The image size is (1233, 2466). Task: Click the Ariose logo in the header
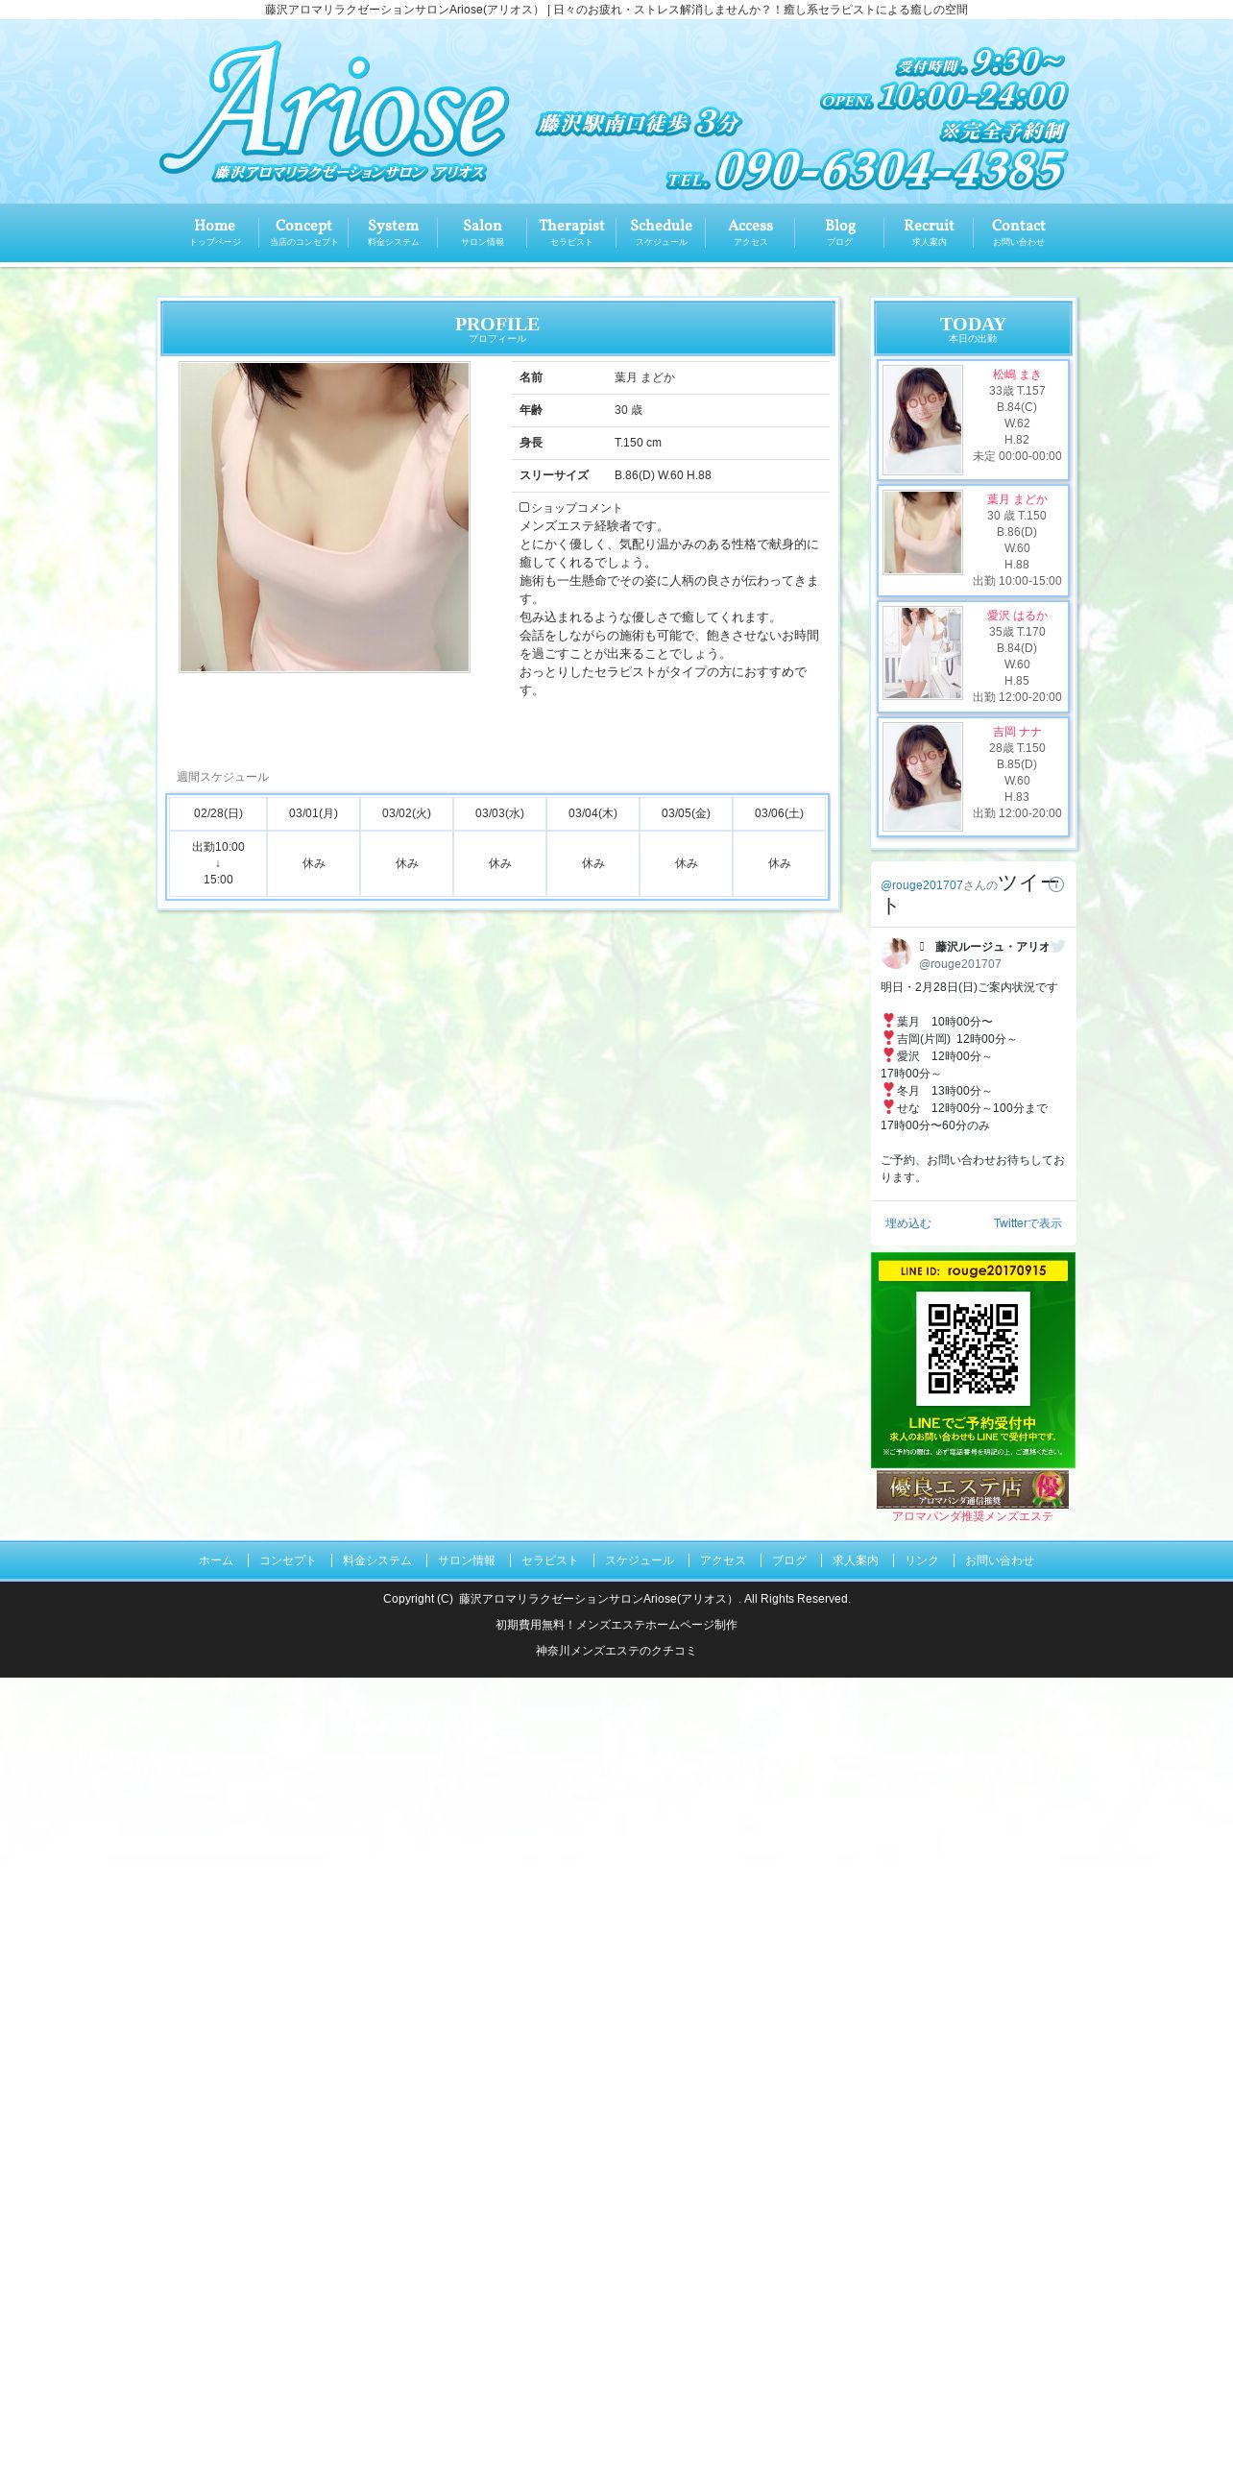pos(334,111)
